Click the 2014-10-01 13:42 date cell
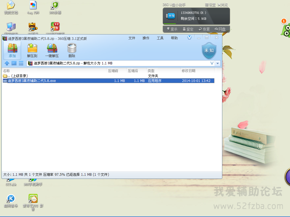 (196, 81)
